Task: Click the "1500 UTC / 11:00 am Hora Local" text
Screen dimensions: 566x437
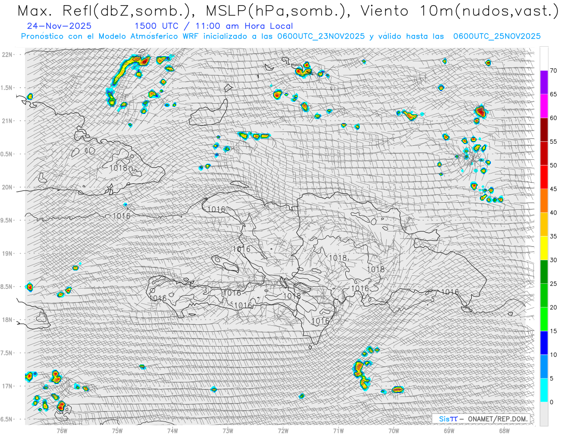Action: [x=214, y=26]
